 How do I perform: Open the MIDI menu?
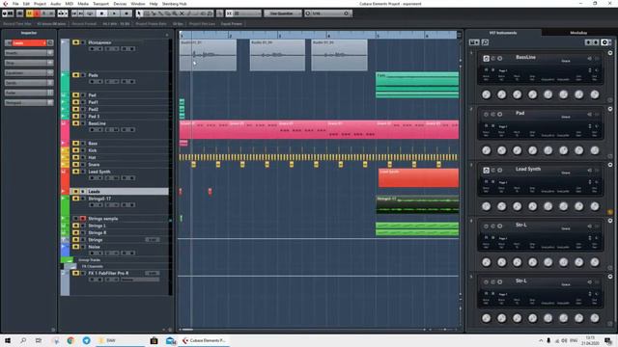69,4
